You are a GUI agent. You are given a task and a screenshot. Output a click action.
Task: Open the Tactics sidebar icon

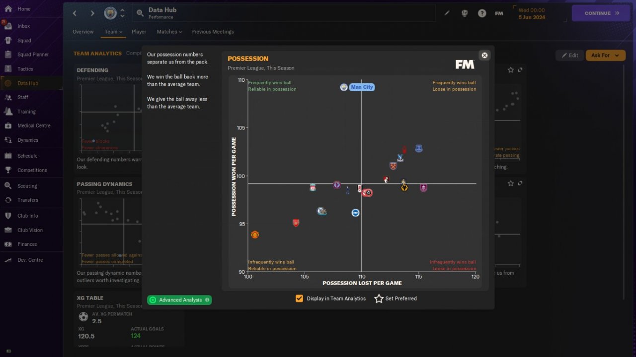[8, 69]
